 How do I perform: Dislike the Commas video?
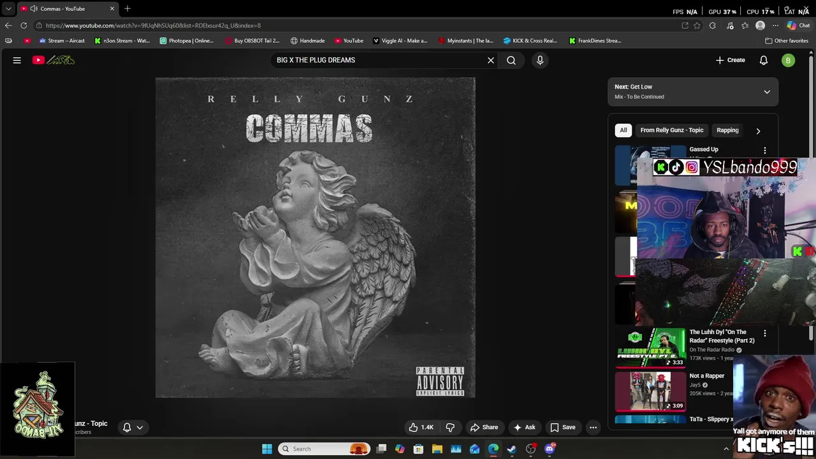(x=450, y=427)
